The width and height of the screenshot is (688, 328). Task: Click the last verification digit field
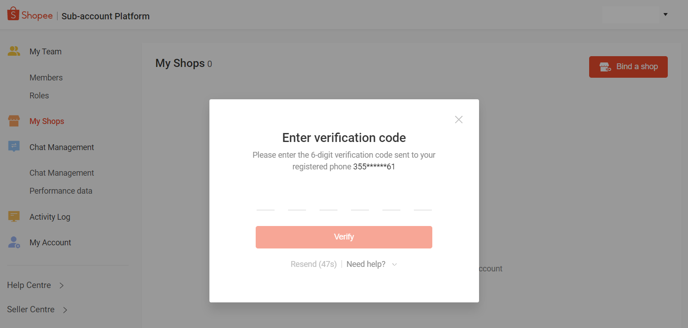(422, 208)
